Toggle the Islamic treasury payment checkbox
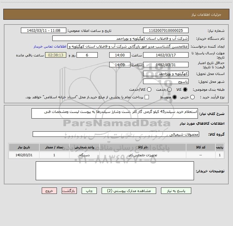The image size is (233, 226). [147, 97]
